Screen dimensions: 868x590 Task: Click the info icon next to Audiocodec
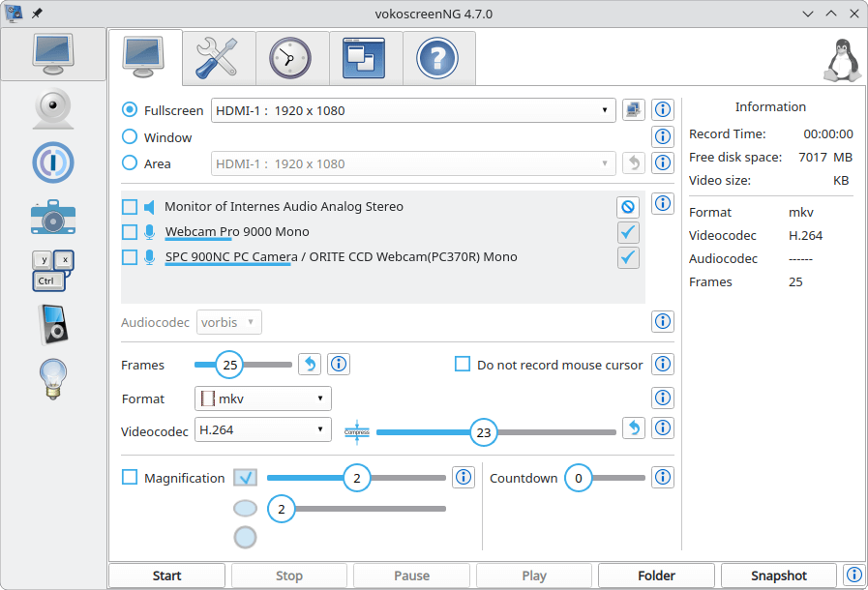click(x=663, y=320)
